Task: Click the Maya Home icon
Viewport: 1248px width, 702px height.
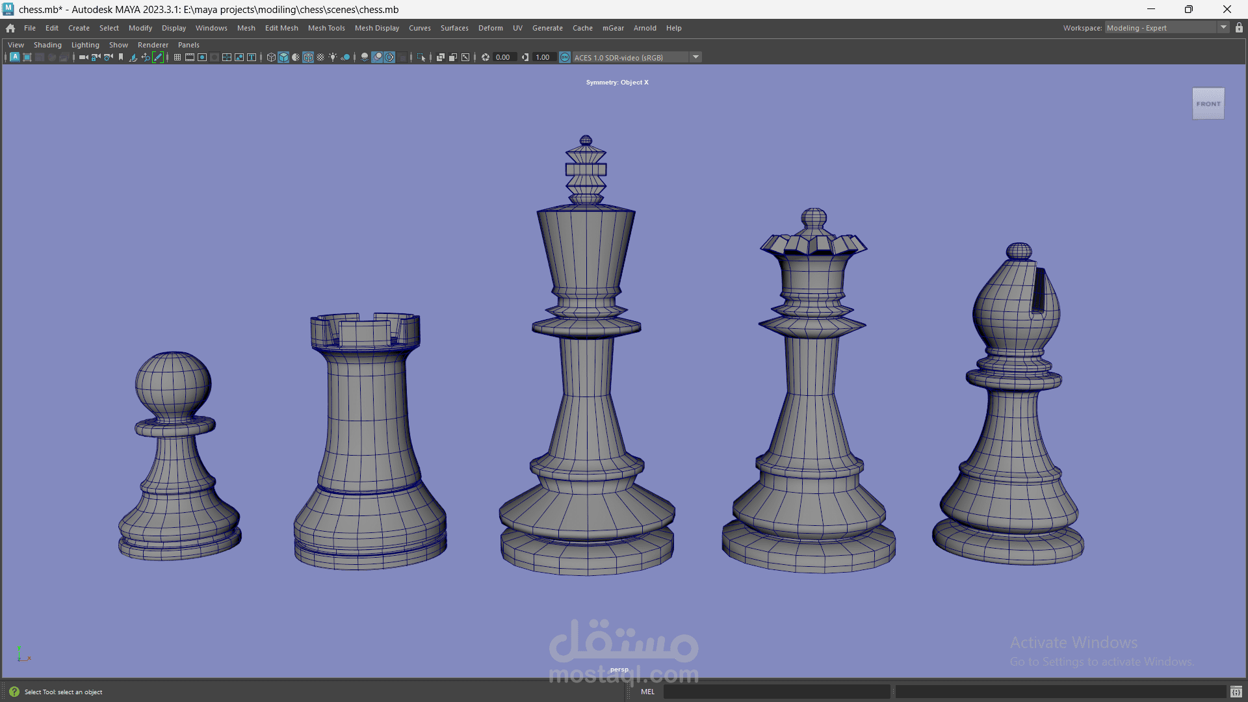Action: tap(10, 28)
